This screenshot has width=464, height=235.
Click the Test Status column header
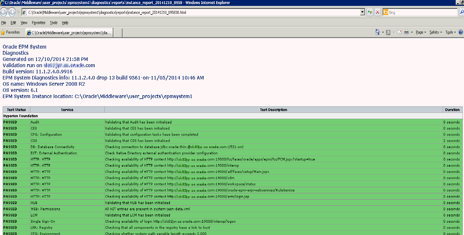coord(17,110)
